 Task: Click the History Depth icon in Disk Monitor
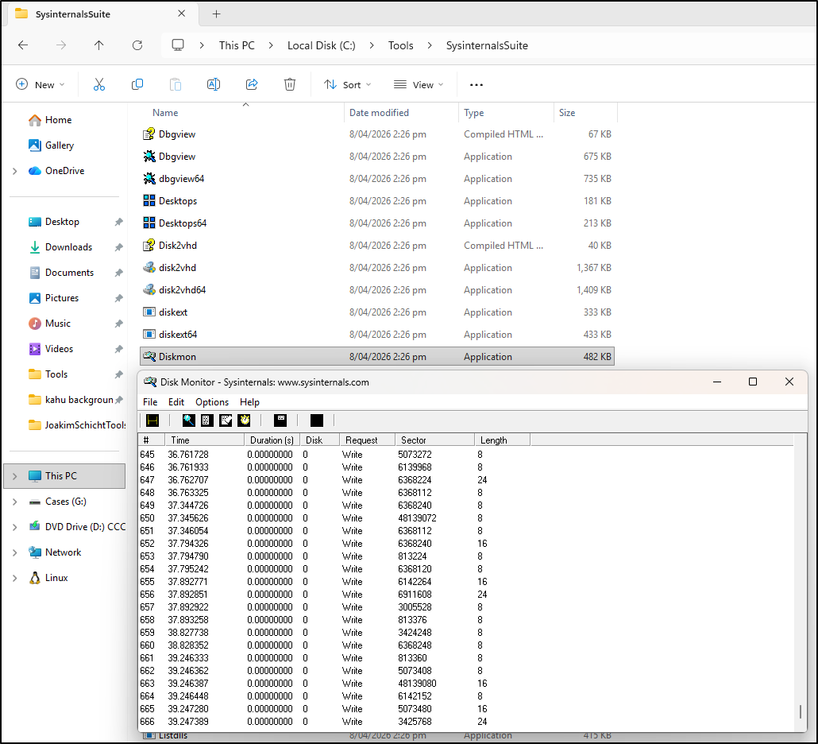pyautogui.click(x=280, y=420)
